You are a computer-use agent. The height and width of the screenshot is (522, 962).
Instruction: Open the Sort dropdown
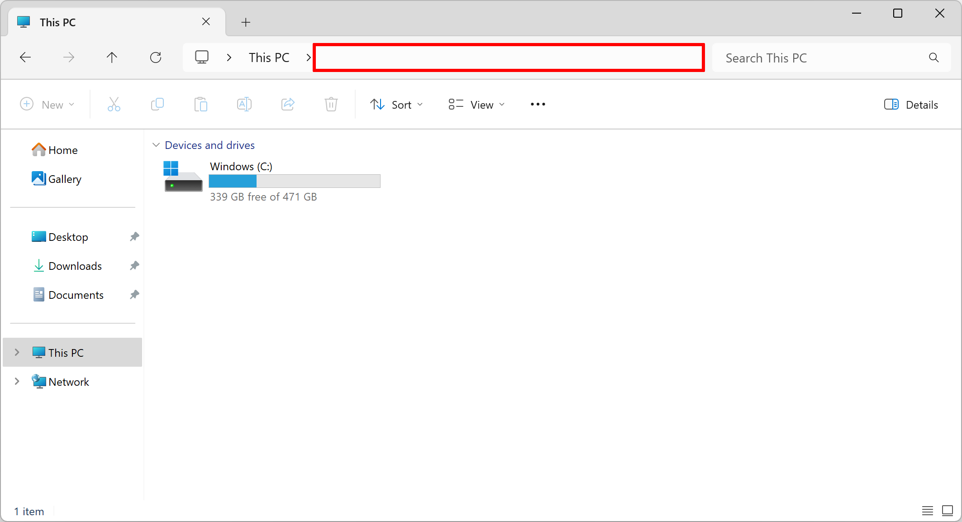[396, 105]
